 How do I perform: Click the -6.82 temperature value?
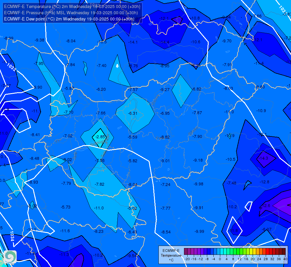(197, 89)
